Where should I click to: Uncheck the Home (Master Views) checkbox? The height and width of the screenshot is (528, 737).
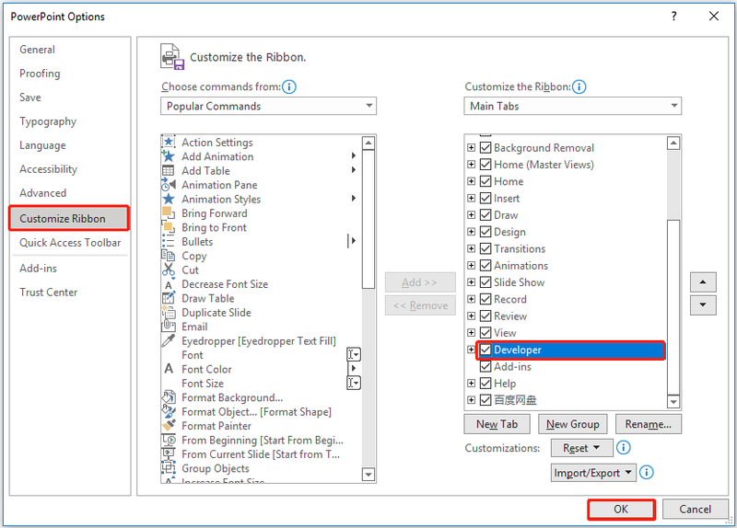[485, 165]
